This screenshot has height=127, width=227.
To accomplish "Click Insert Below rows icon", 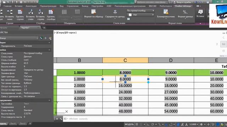I will pos(10,12).
